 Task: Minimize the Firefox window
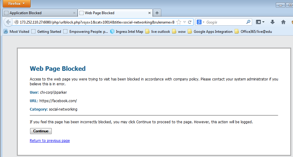coord(280,5)
